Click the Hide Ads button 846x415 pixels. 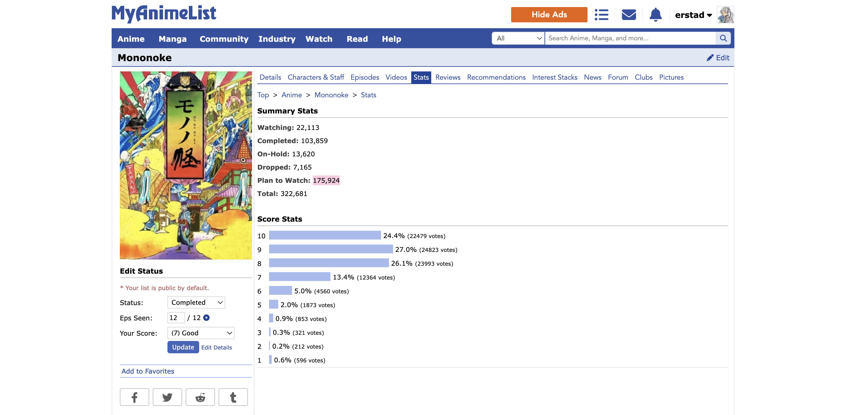[549, 15]
